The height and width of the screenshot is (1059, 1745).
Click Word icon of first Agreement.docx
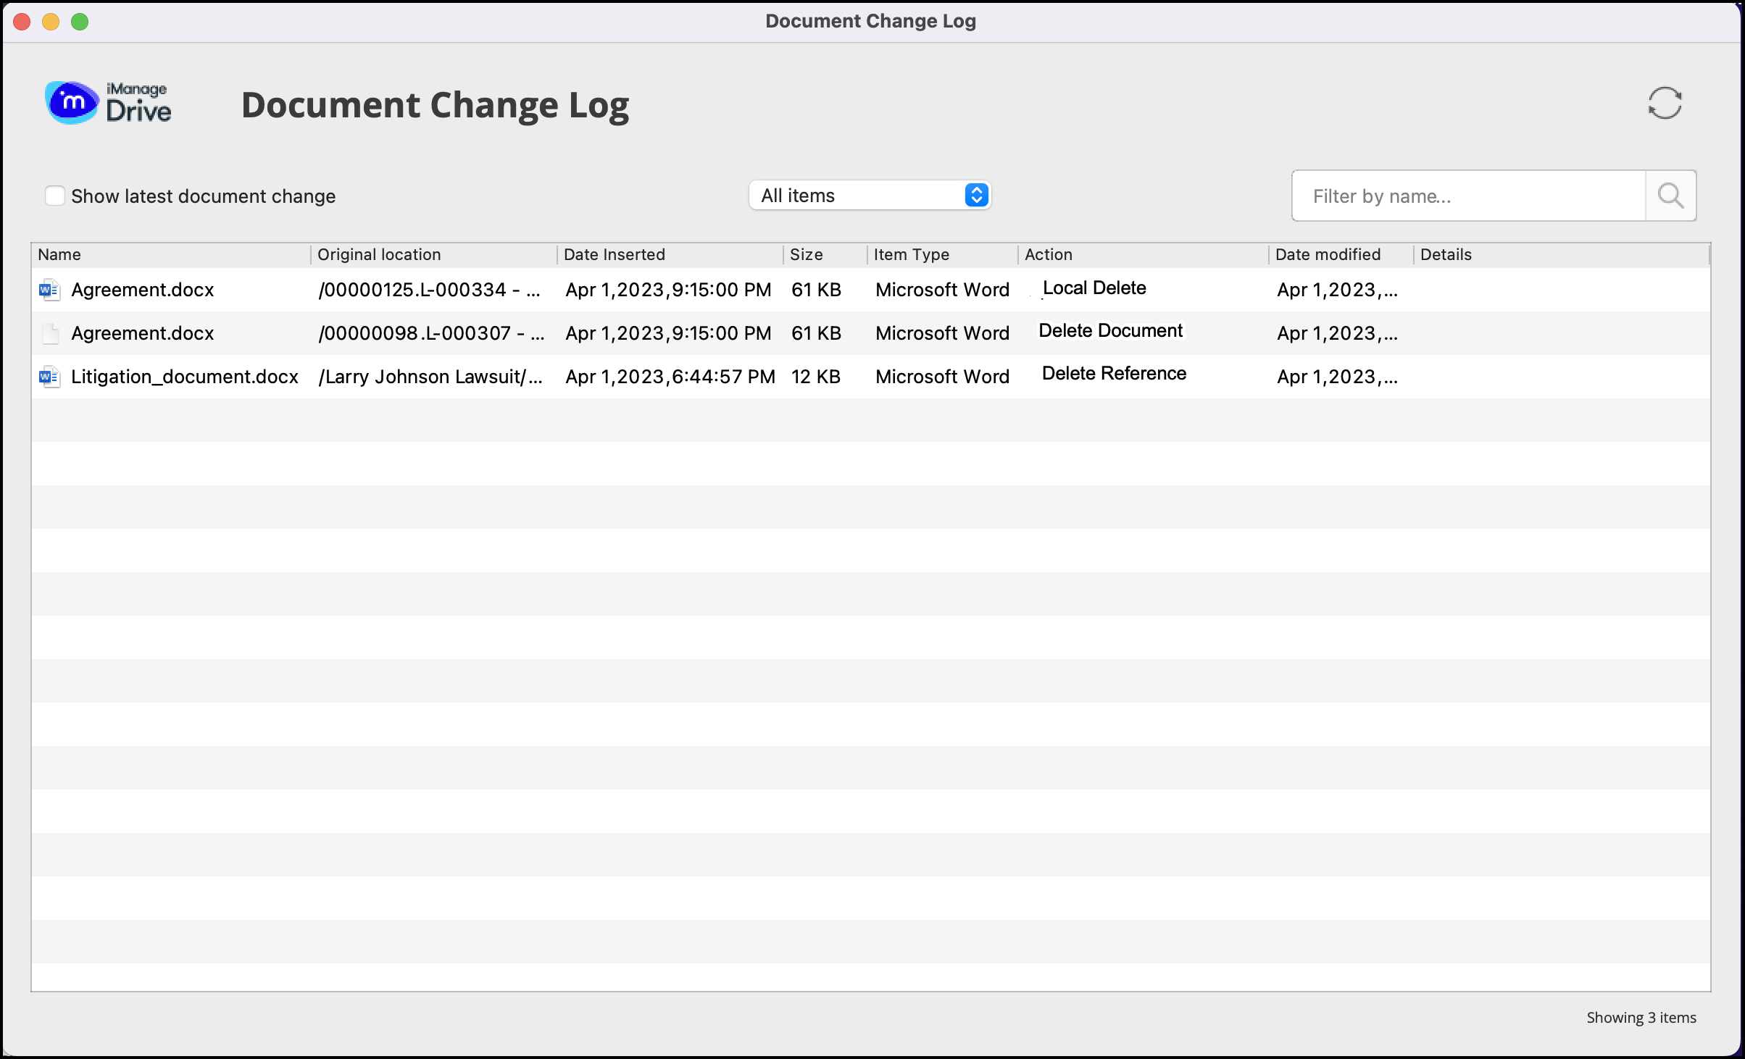click(x=49, y=290)
